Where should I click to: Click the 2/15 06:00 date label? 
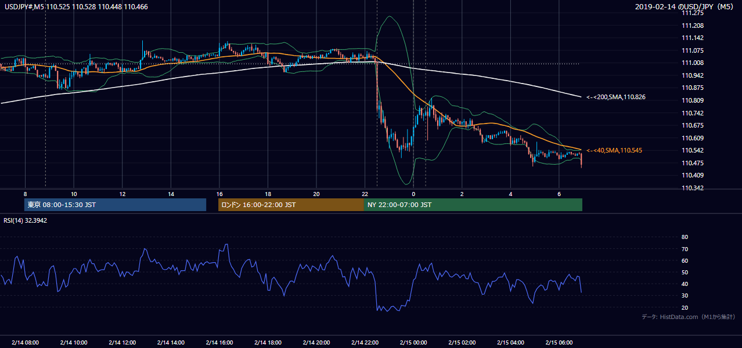coord(559,342)
